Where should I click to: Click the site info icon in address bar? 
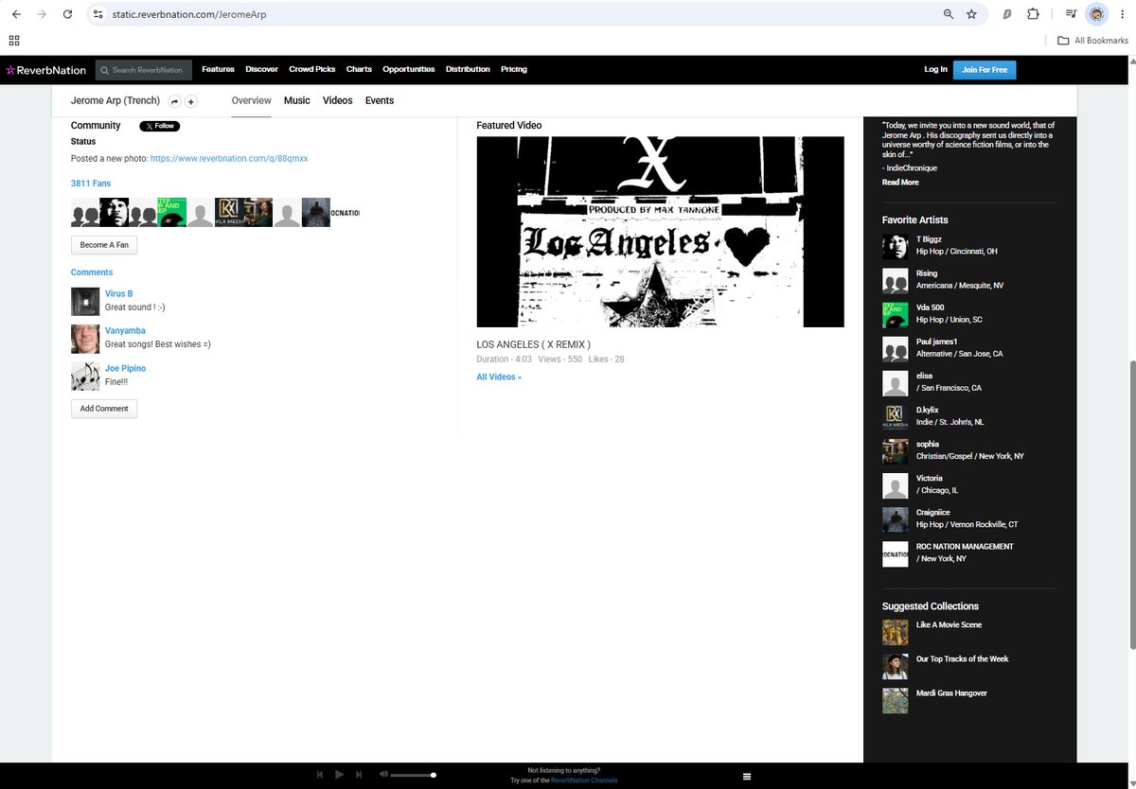click(x=98, y=14)
